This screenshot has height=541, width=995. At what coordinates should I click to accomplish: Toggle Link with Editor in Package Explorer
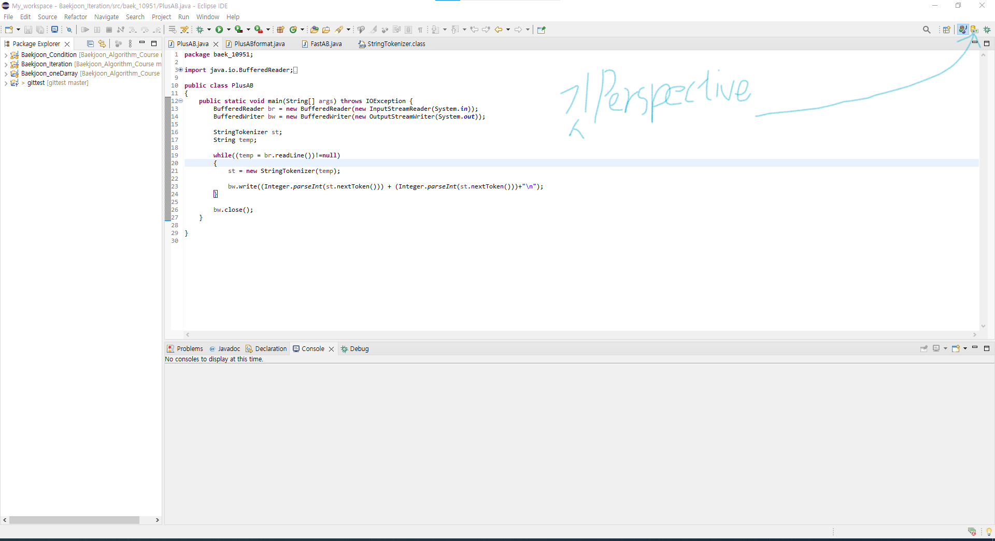102,43
